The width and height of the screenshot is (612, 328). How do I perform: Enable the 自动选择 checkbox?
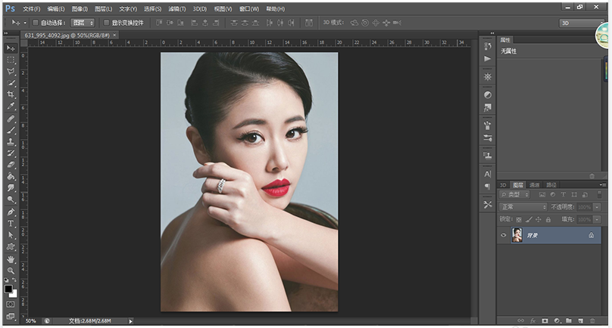point(35,23)
